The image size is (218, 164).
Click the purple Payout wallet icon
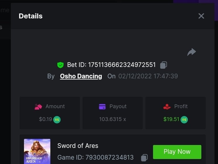pos(102,107)
